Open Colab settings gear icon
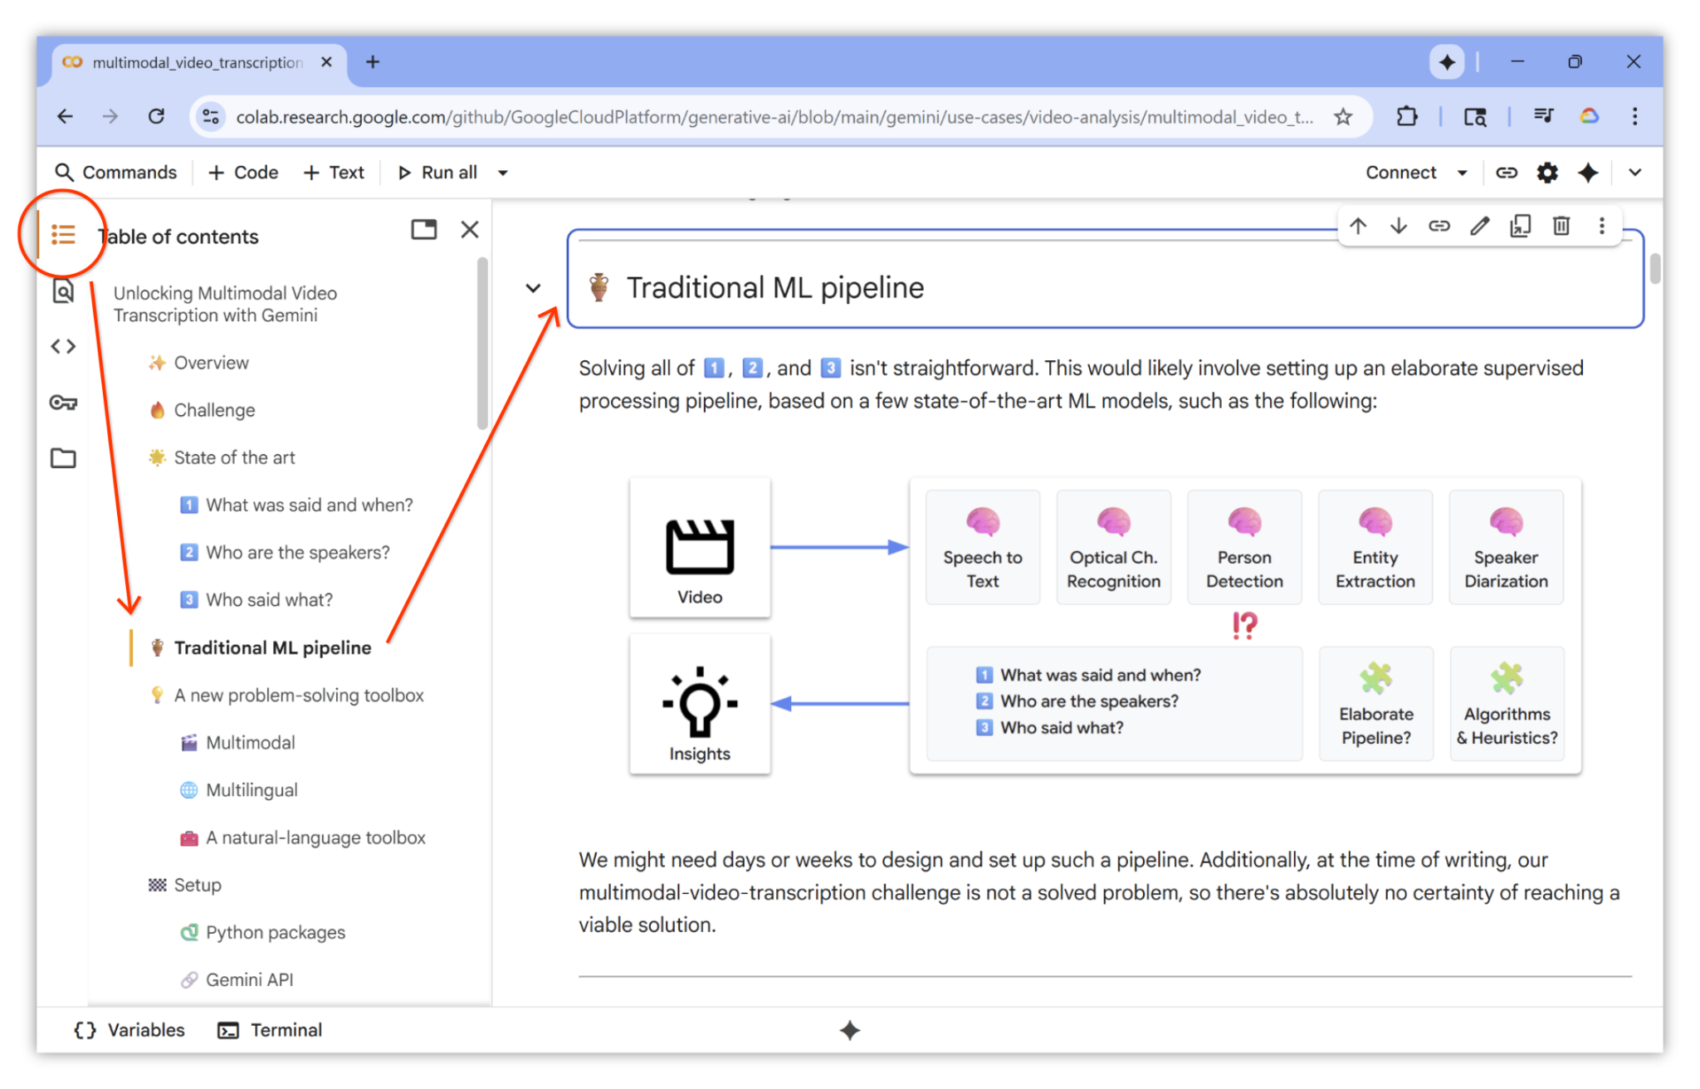Viewport: 1700px width, 1089px height. [1547, 173]
